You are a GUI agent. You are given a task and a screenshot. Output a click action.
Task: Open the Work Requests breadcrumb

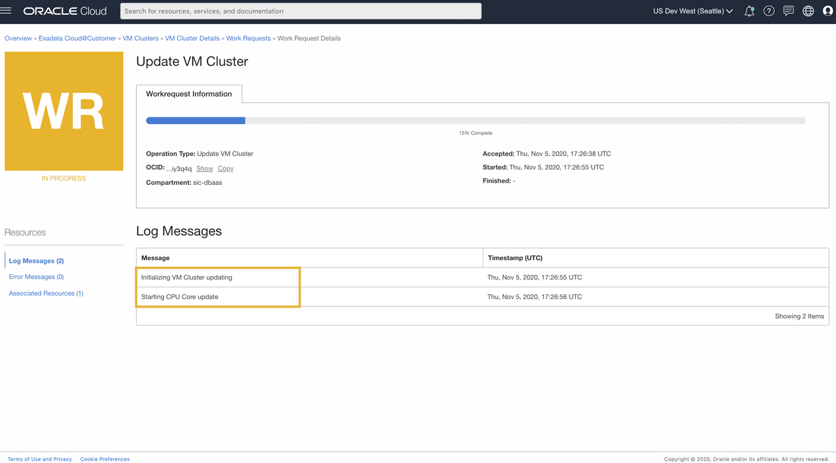coord(248,38)
